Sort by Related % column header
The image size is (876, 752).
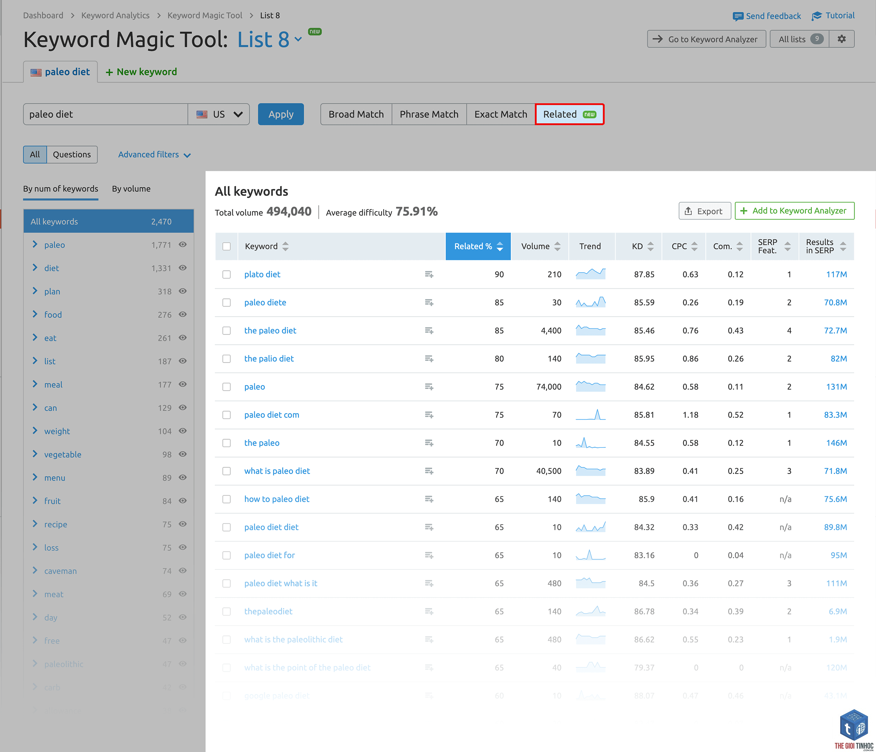coord(478,246)
